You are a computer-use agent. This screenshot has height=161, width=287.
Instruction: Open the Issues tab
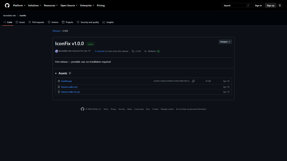pyautogui.click(x=20, y=22)
